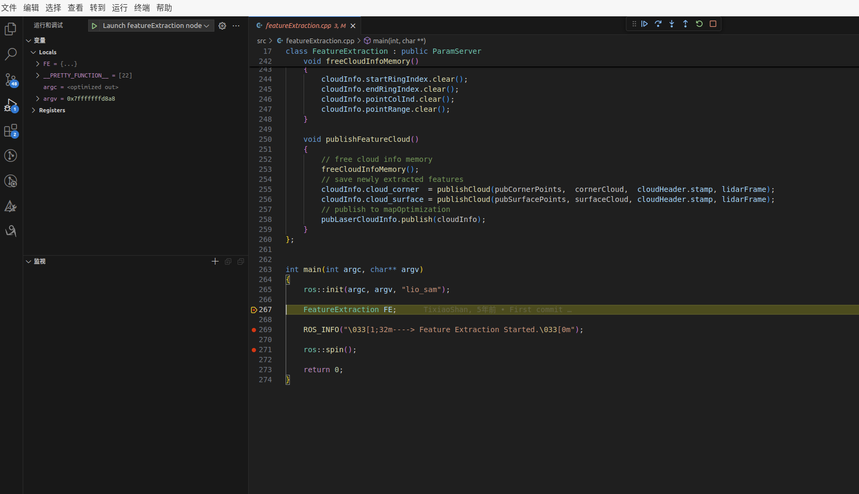
Task: Toggle the breakpoint on line 269
Action: click(254, 330)
